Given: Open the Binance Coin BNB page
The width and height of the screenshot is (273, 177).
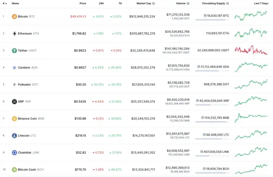Looking at the screenshot, I should [31, 119].
